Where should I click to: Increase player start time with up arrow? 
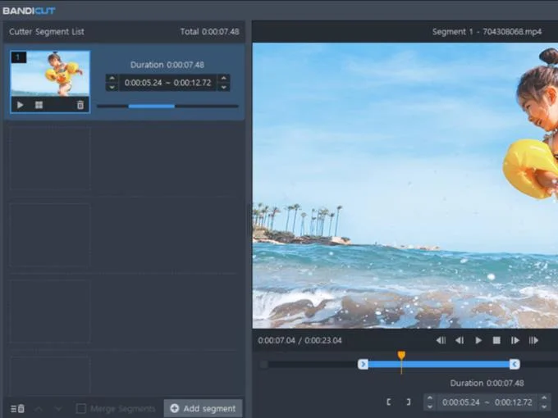(x=430, y=398)
